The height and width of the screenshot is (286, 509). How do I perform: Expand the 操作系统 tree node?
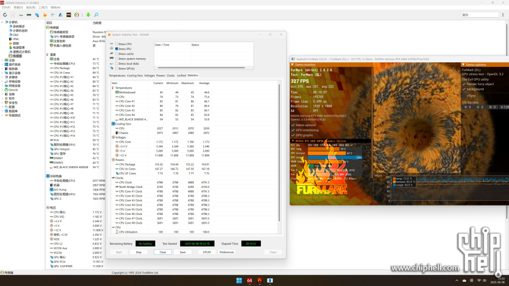[x=2, y=64]
